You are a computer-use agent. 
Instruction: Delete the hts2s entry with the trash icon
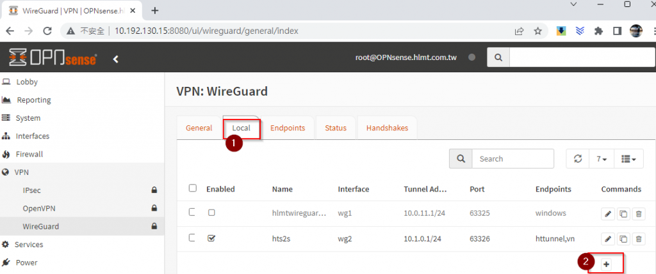pyautogui.click(x=639, y=239)
